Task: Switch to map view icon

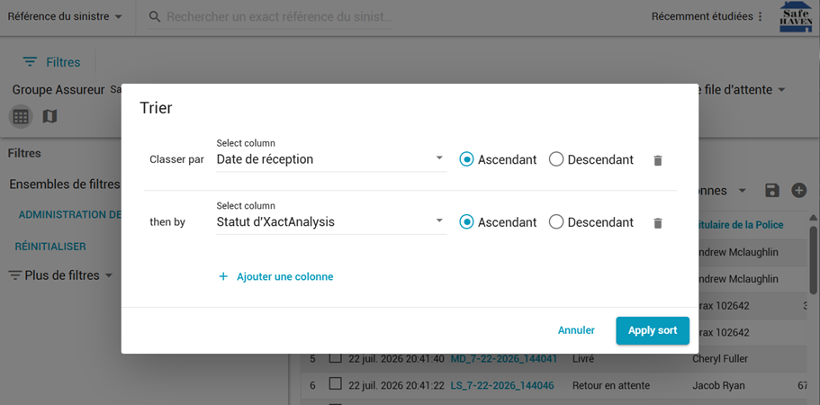Action: pos(50,116)
